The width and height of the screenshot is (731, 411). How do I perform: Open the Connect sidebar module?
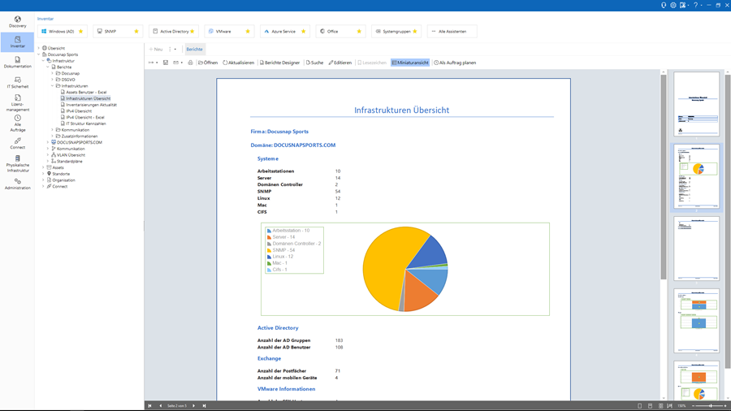tap(17, 144)
